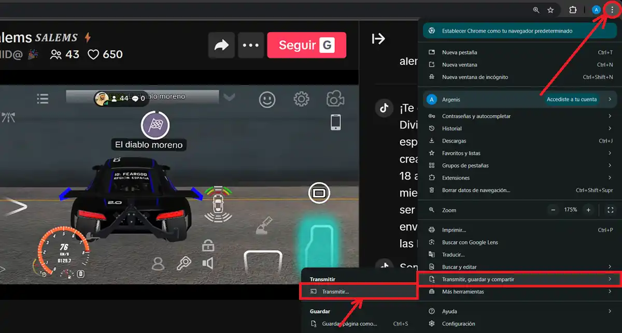Open the Extensions puzzle icon in toolbar

pyautogui.click(x=573, y=10)
